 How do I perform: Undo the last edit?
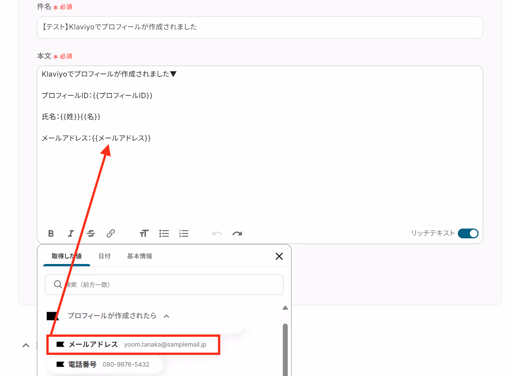217,233
